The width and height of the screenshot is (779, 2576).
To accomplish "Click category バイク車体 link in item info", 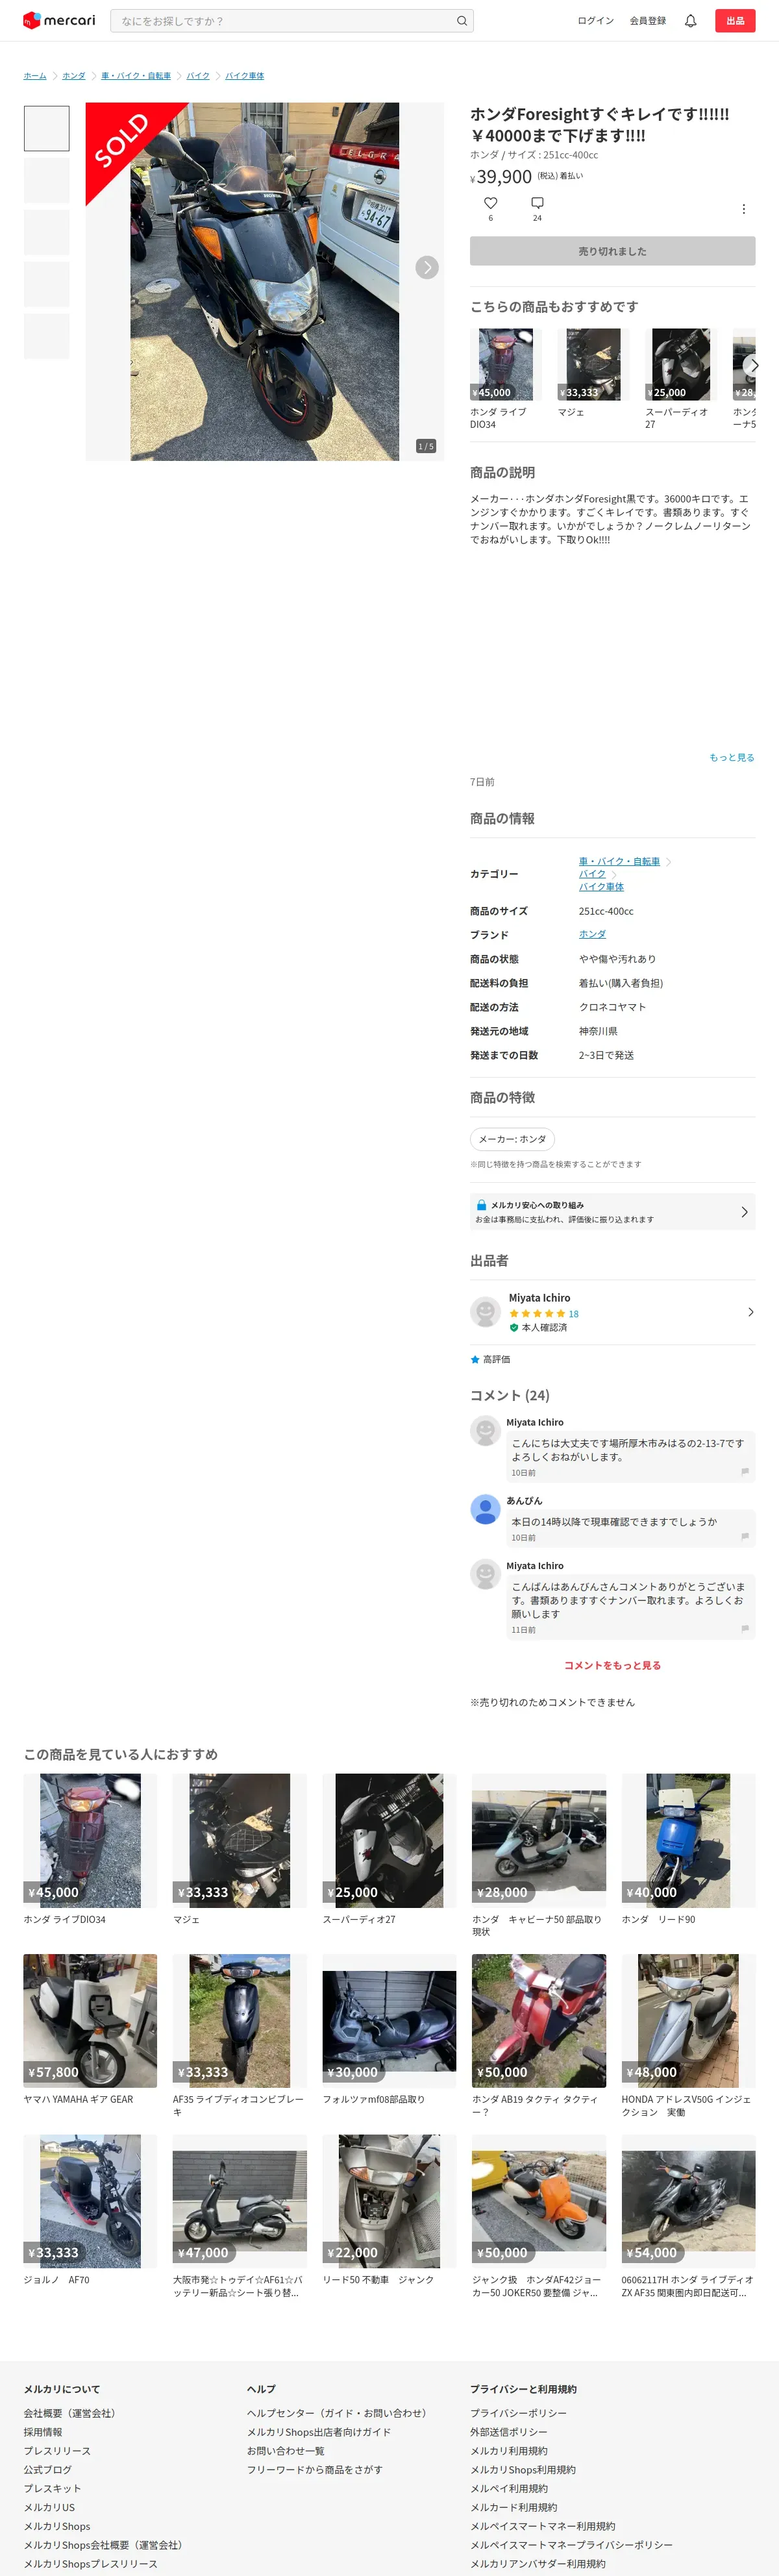I will (601, 887).
